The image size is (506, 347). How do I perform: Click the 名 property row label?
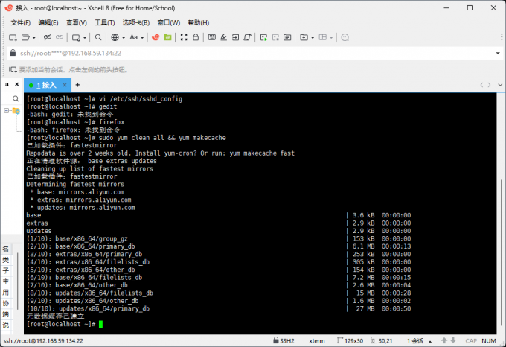click(6, 249)
